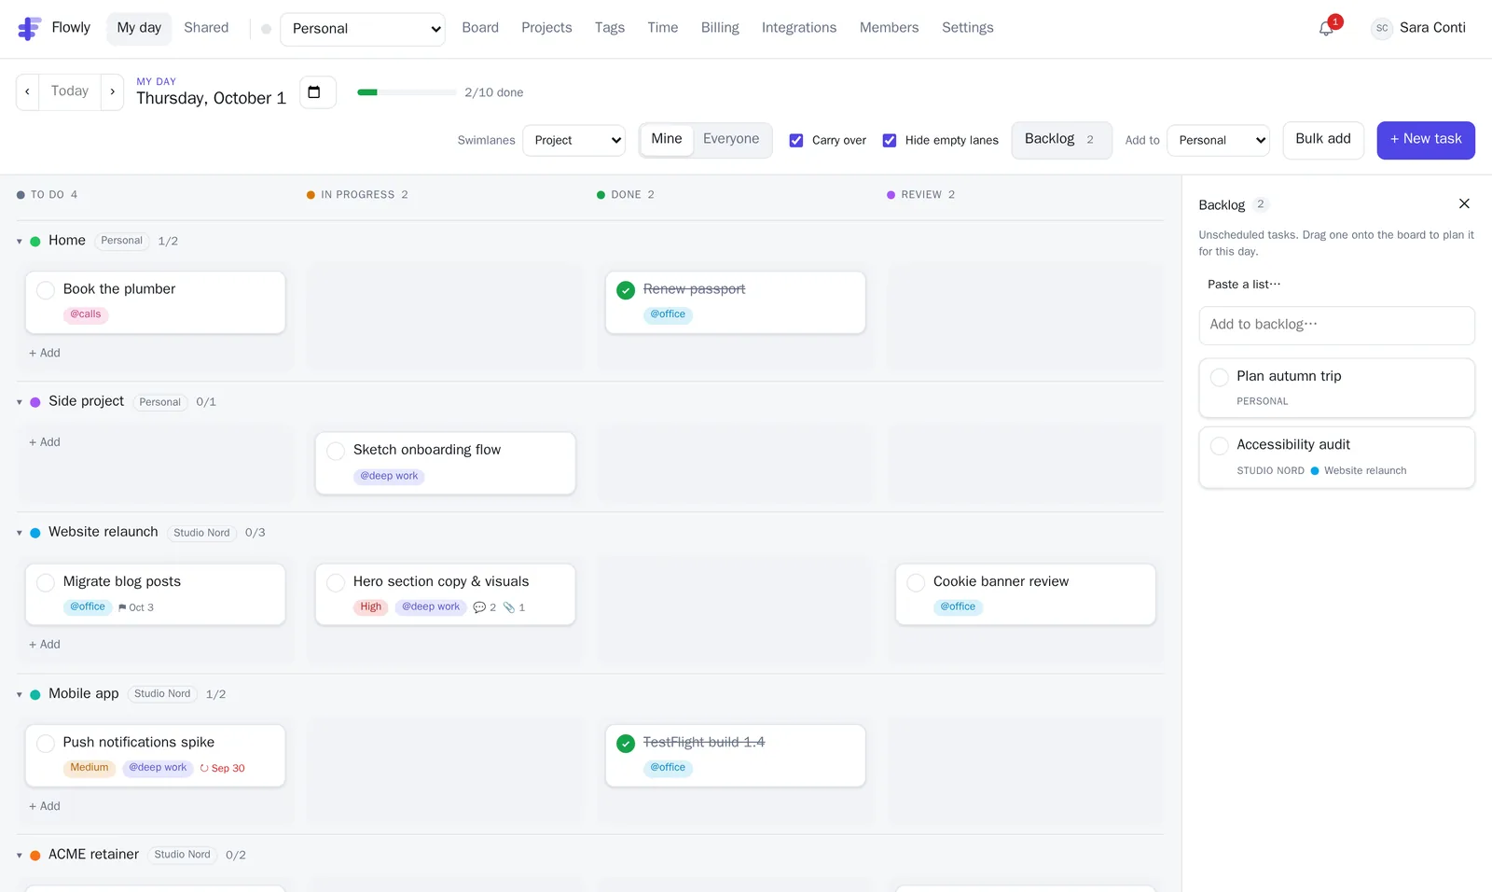Screen dimensions: 1492x892
Task: Open the Personal workspace dropdown
Action: 363,29
